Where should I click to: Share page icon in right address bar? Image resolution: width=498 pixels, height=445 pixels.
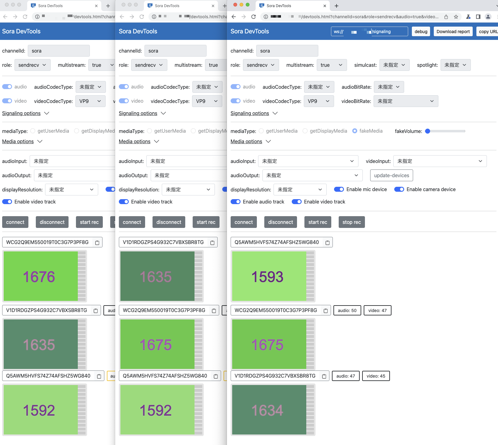coord(446,17)
